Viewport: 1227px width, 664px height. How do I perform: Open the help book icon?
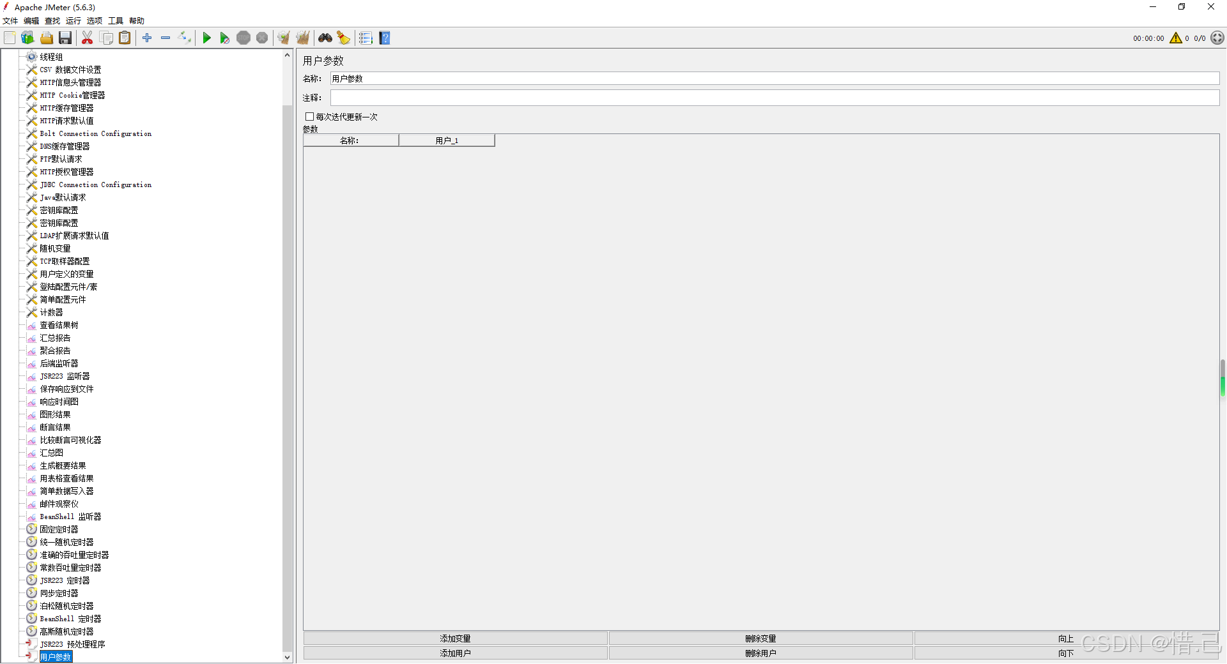385,38
